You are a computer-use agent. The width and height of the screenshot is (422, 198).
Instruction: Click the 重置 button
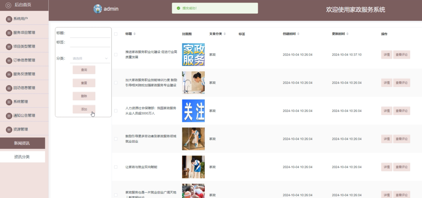(84, 83)
